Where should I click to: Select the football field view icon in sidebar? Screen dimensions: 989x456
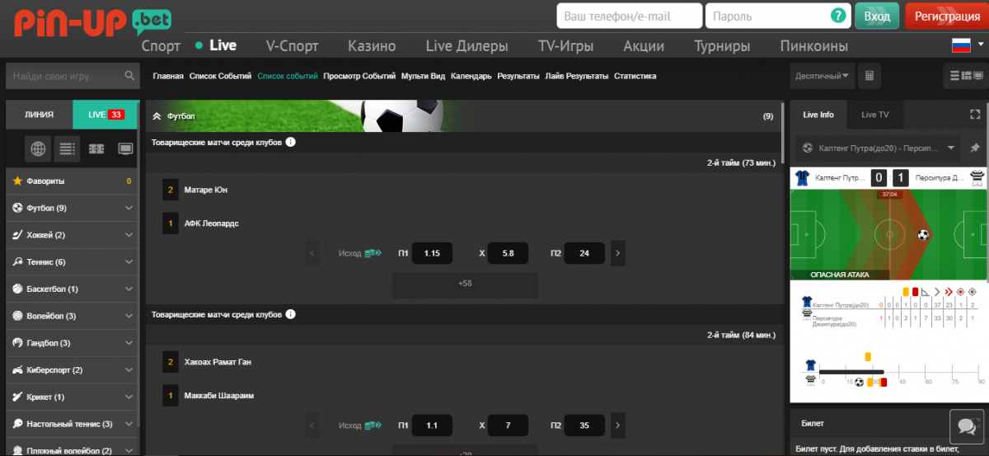click(96, 149)
